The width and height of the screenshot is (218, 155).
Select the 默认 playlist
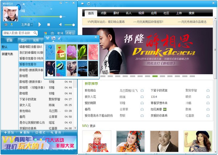(9, 47)
